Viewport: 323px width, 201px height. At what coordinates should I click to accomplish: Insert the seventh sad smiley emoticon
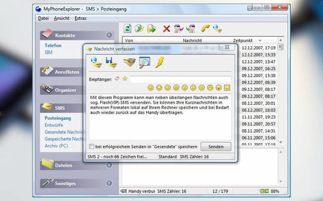tap(201, 88)
